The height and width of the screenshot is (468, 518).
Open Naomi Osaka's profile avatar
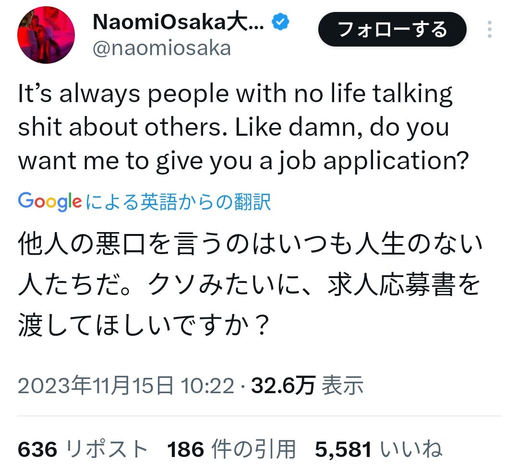coord(46,35)
